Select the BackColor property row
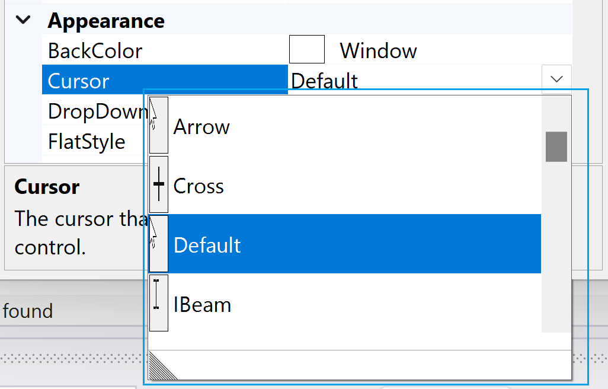 pos(95,51)
